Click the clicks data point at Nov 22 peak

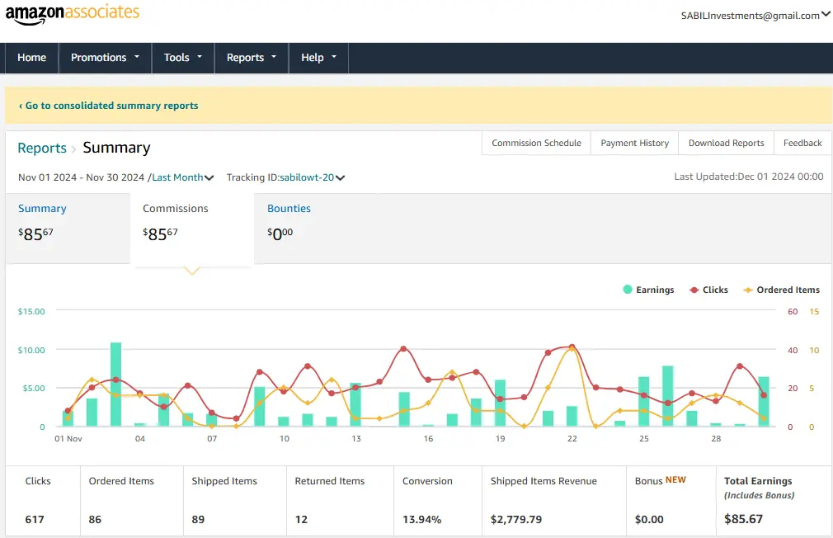[x=572, y=347]
